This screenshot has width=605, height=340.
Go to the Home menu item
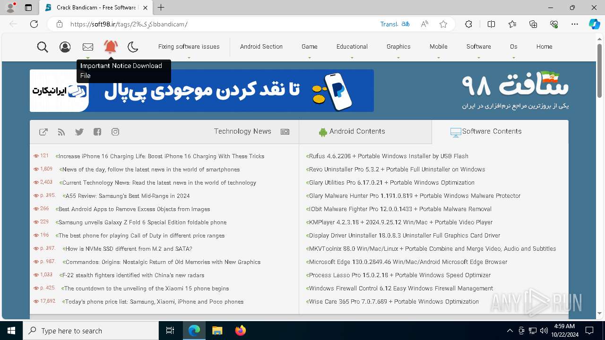click(x=544, y=47)
